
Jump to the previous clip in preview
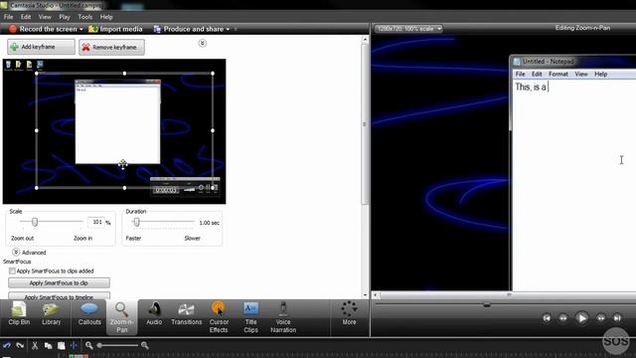[x=547, y=318]
